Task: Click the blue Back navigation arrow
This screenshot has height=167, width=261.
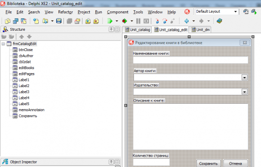Action: coord(187,21)
